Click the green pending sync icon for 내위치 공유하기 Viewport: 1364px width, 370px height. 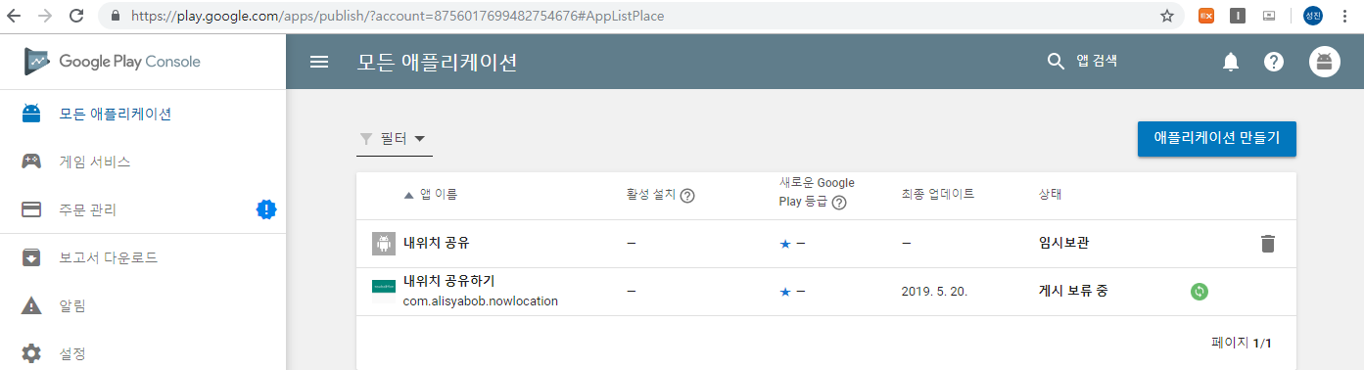pyautogui.click(x=1199, y=291)
